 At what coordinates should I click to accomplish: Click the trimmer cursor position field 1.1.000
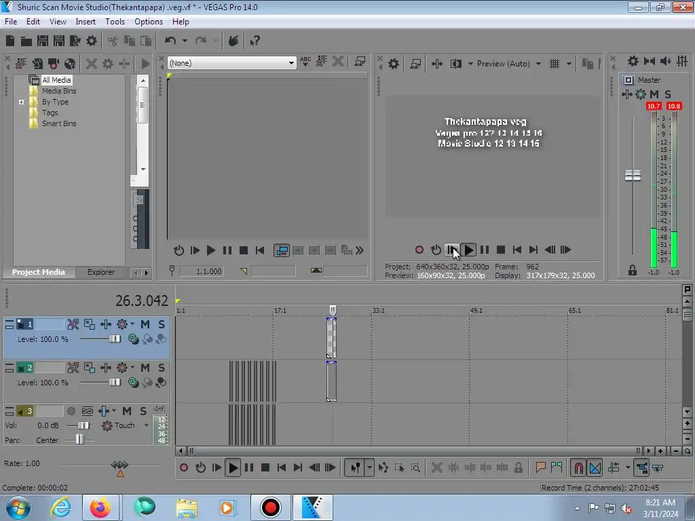(x=202, y=271)
